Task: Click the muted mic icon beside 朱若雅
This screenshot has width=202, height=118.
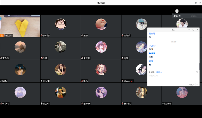Action: click(x=82, y=58)
